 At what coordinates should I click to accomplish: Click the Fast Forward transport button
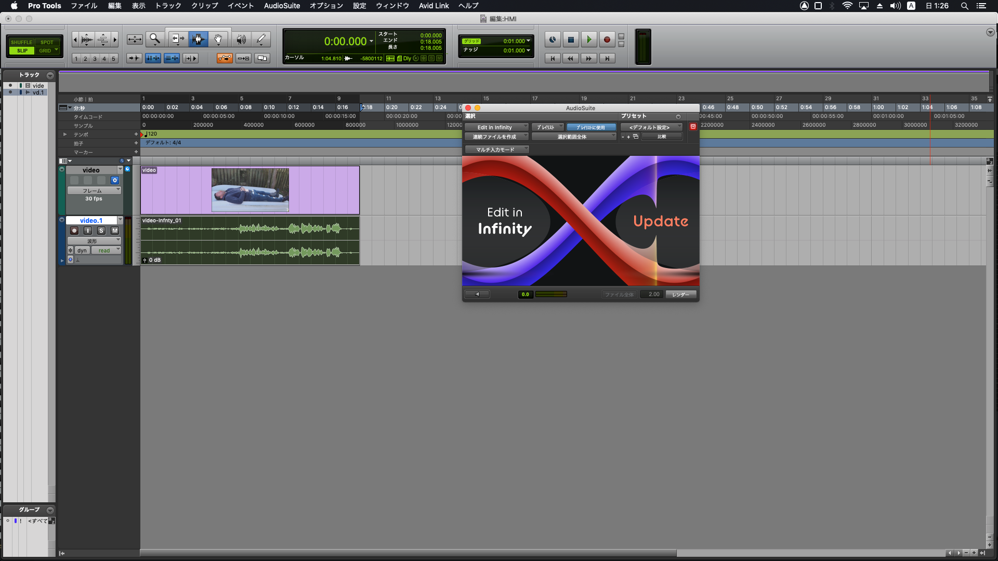[589, 59]
